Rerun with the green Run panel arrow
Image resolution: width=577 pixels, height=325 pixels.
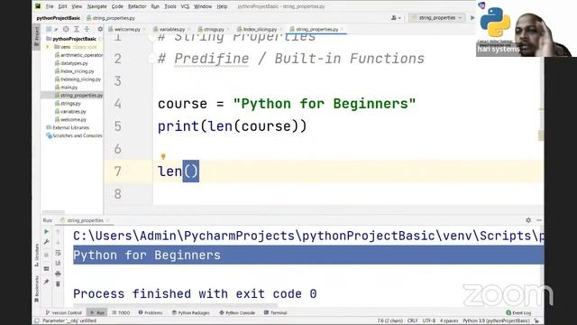[x=46, y=231]
